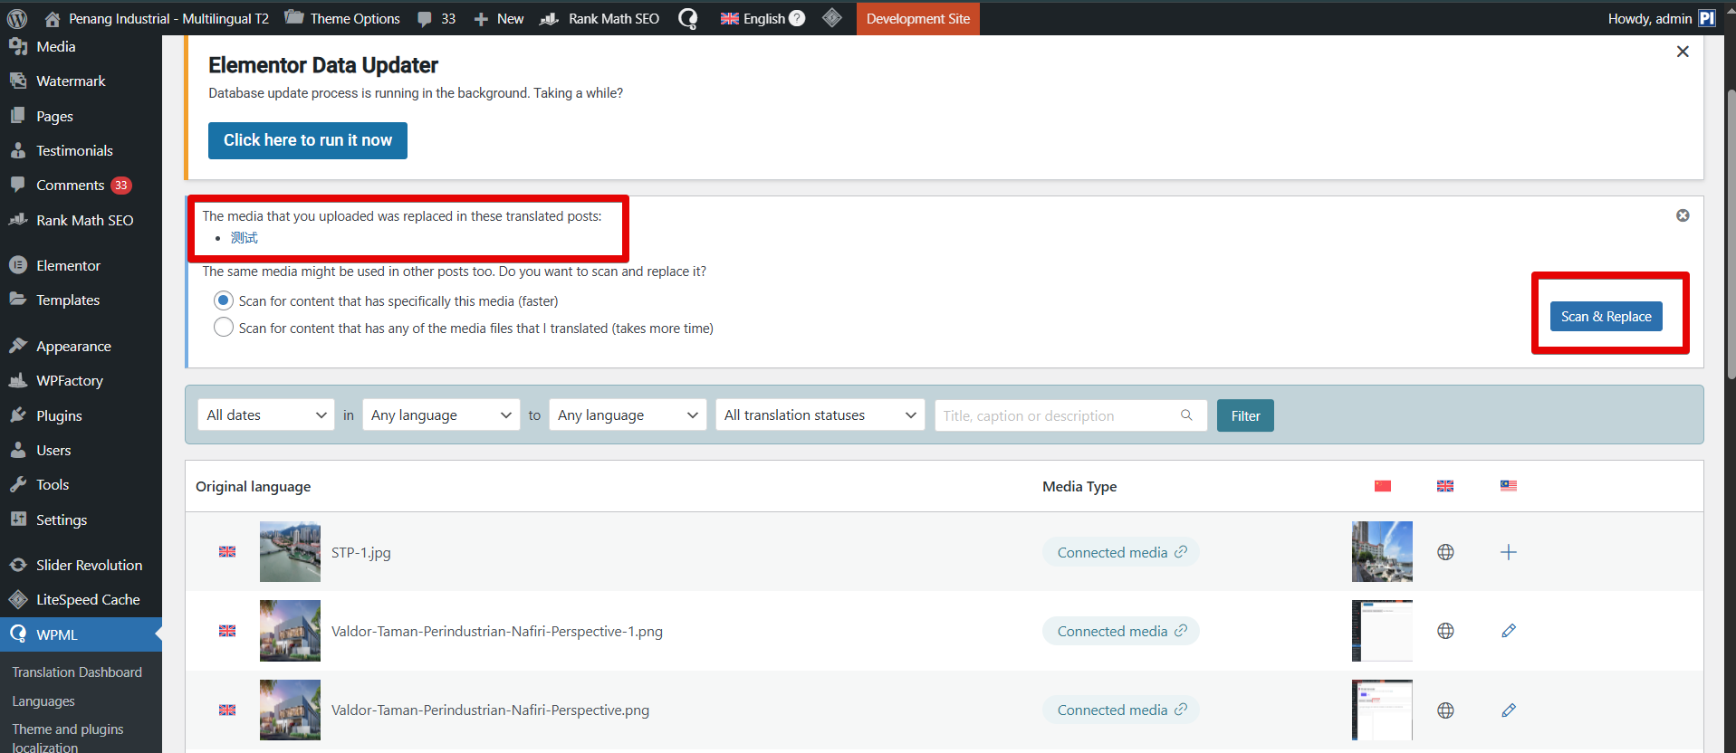This screenshot has width=1736, height=753.
Task: Click the Title, caption or description search field
Action: pyautogui.click(x=1055, y=415)
